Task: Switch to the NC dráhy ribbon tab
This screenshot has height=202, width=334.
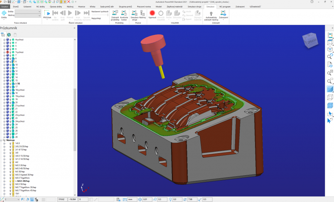Action: click(40, 7)
